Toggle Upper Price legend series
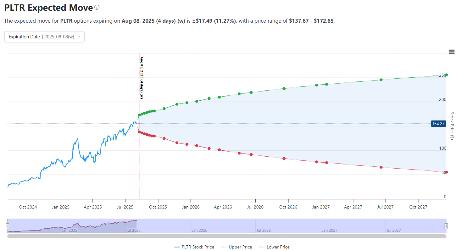This screenshot has width=462, height=251. (237, 247)
